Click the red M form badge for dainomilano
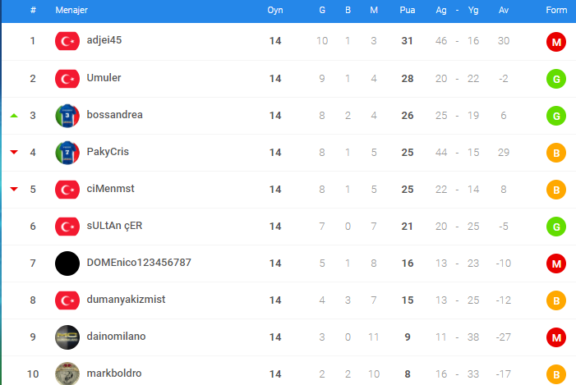 click(556, 337)
